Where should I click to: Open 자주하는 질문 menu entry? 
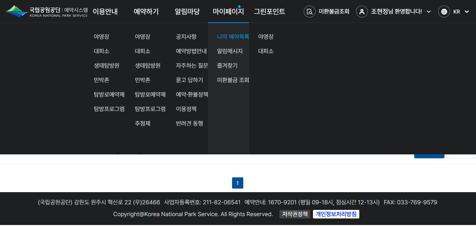[x=192, y=66]
